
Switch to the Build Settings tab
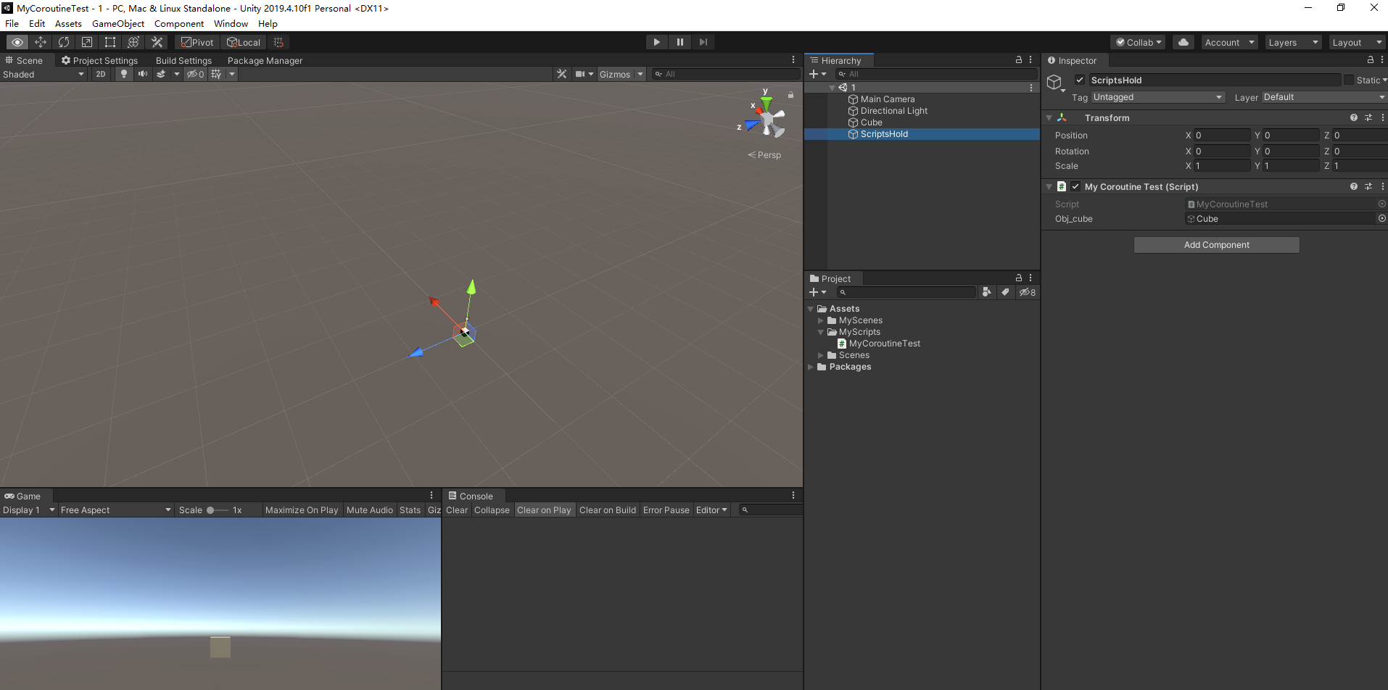point(183,60)
